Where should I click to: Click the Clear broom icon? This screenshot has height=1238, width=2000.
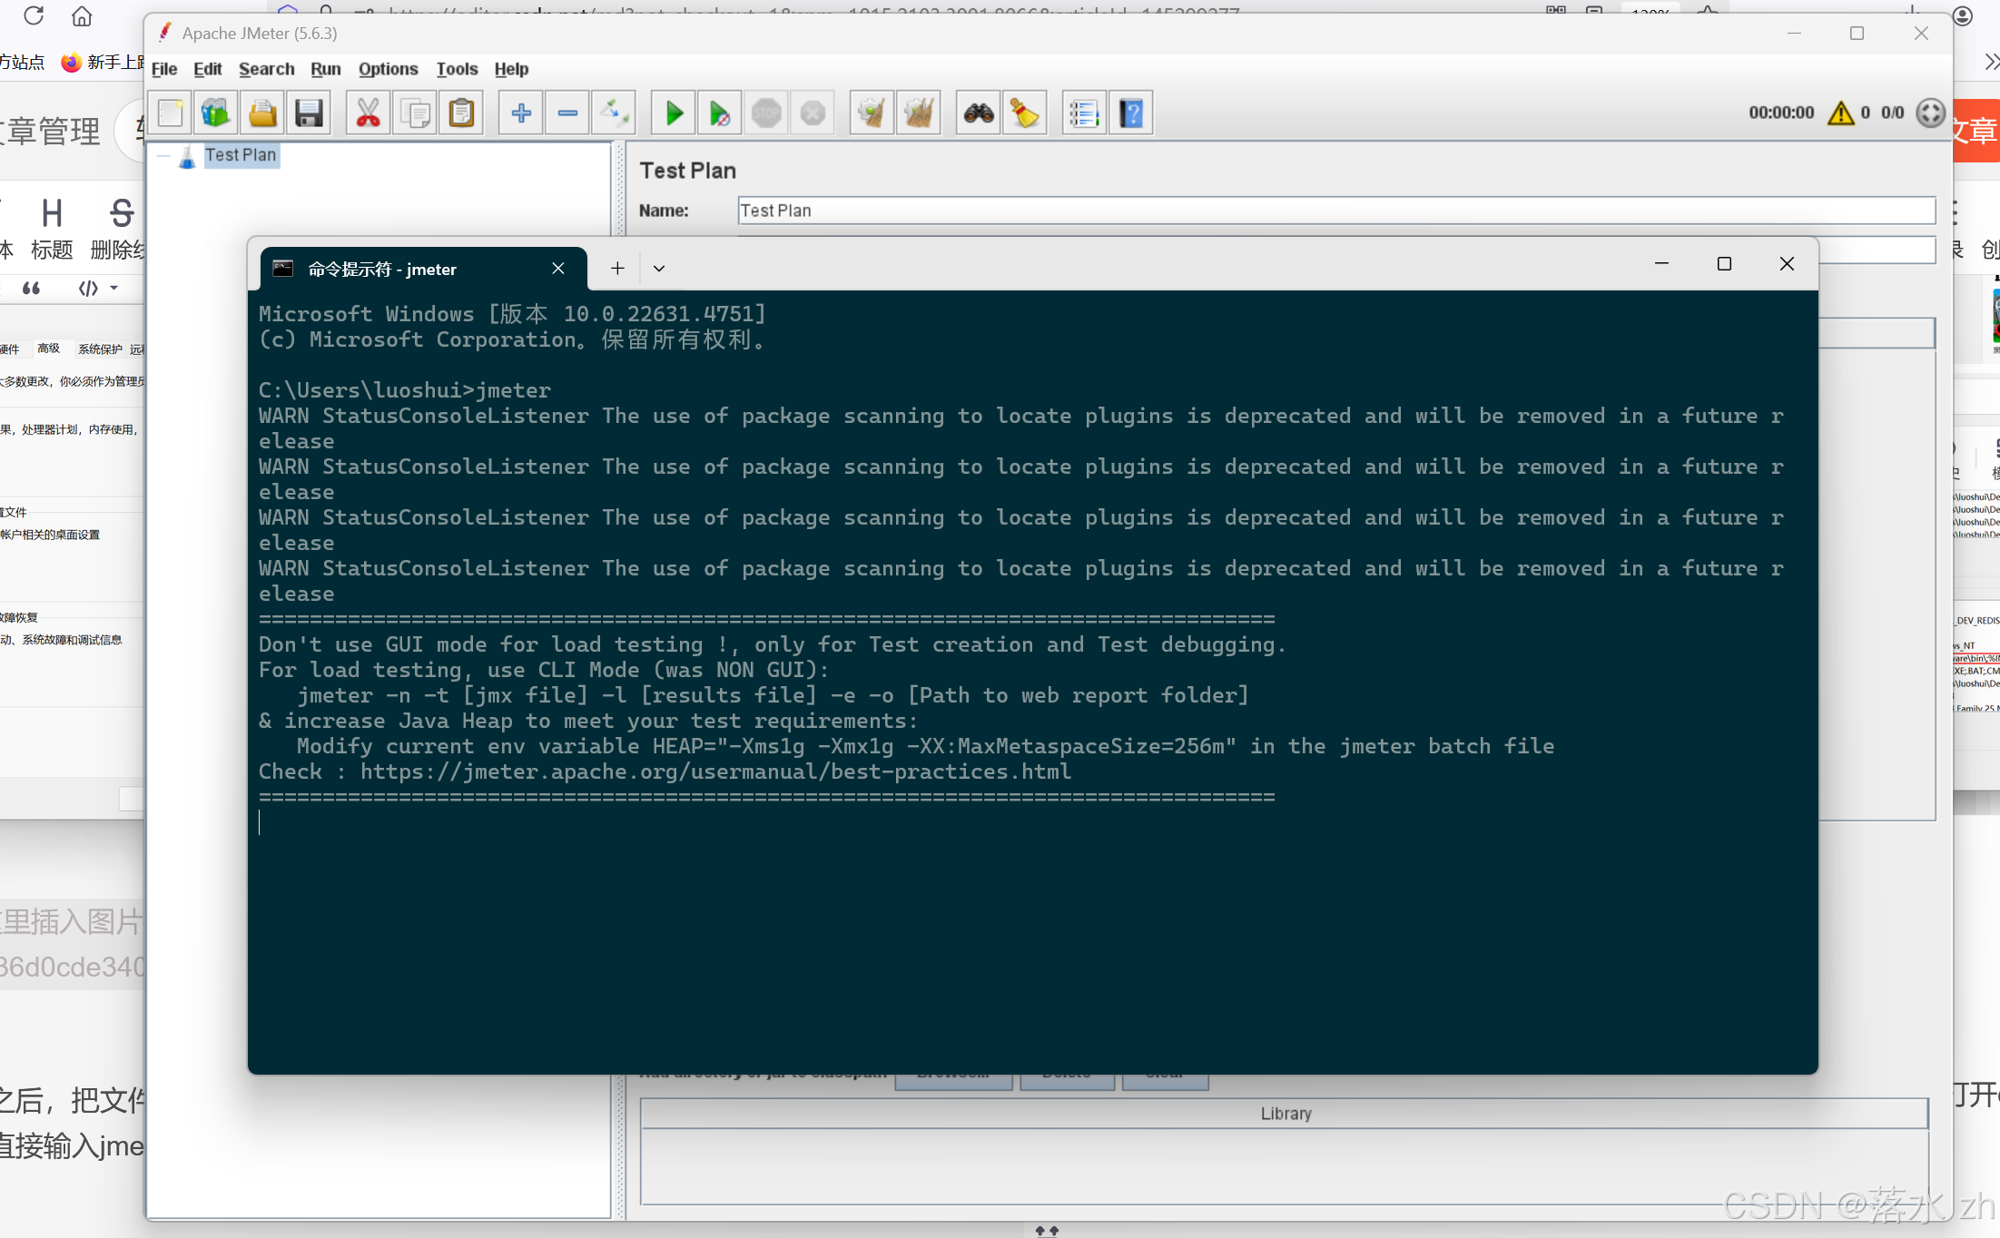872,113
